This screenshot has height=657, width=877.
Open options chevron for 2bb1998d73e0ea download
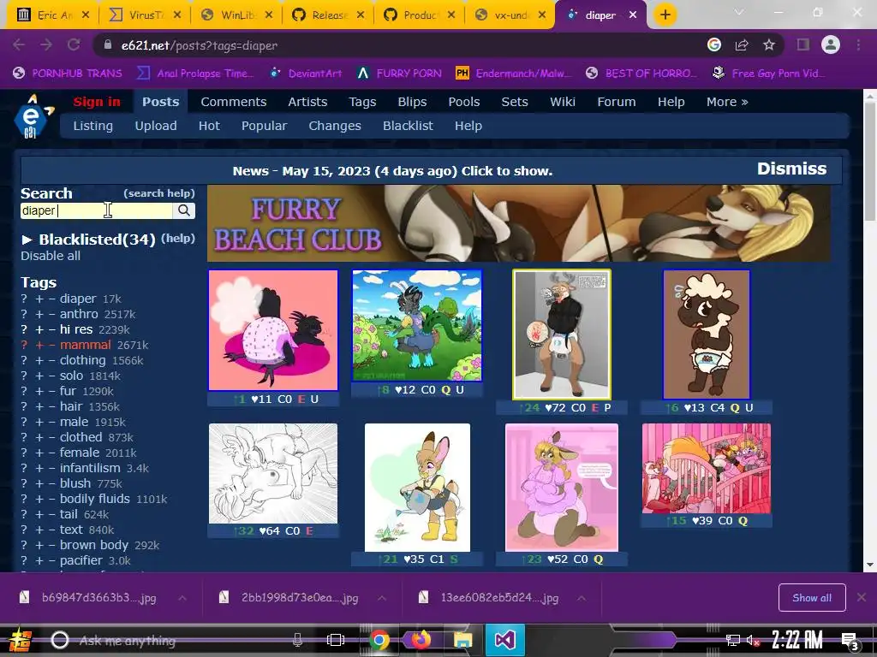tap(382, 598)
